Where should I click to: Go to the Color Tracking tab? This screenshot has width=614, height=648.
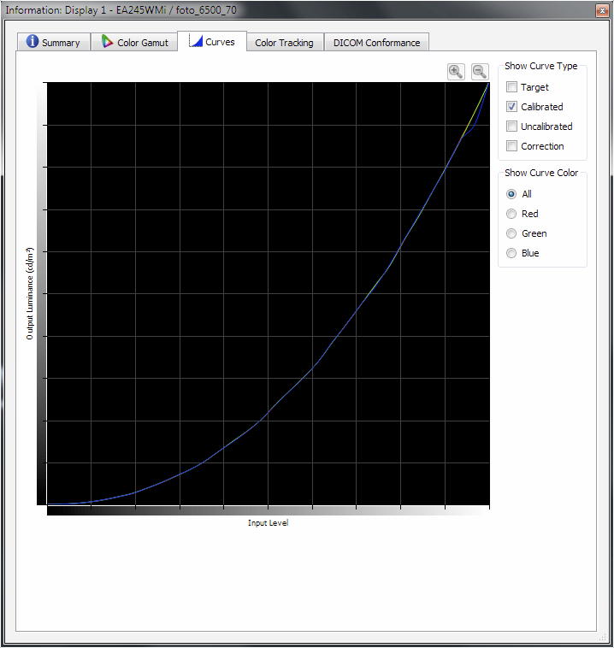[284, 43]
